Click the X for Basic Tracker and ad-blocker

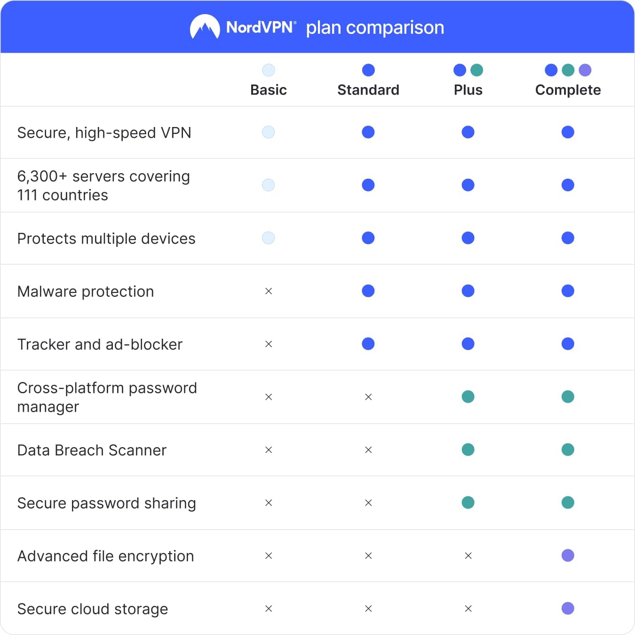click(269, 344)
